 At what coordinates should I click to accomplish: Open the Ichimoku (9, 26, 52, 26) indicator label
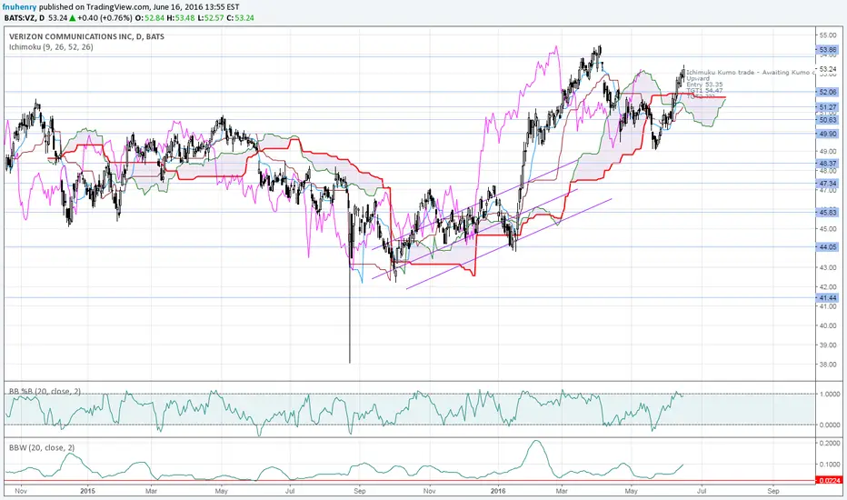tap(51, 47)
